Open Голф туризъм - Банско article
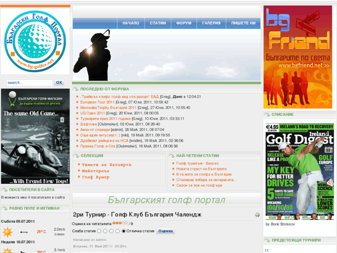This screenshot has width=337, height=253. coord(197,163)
